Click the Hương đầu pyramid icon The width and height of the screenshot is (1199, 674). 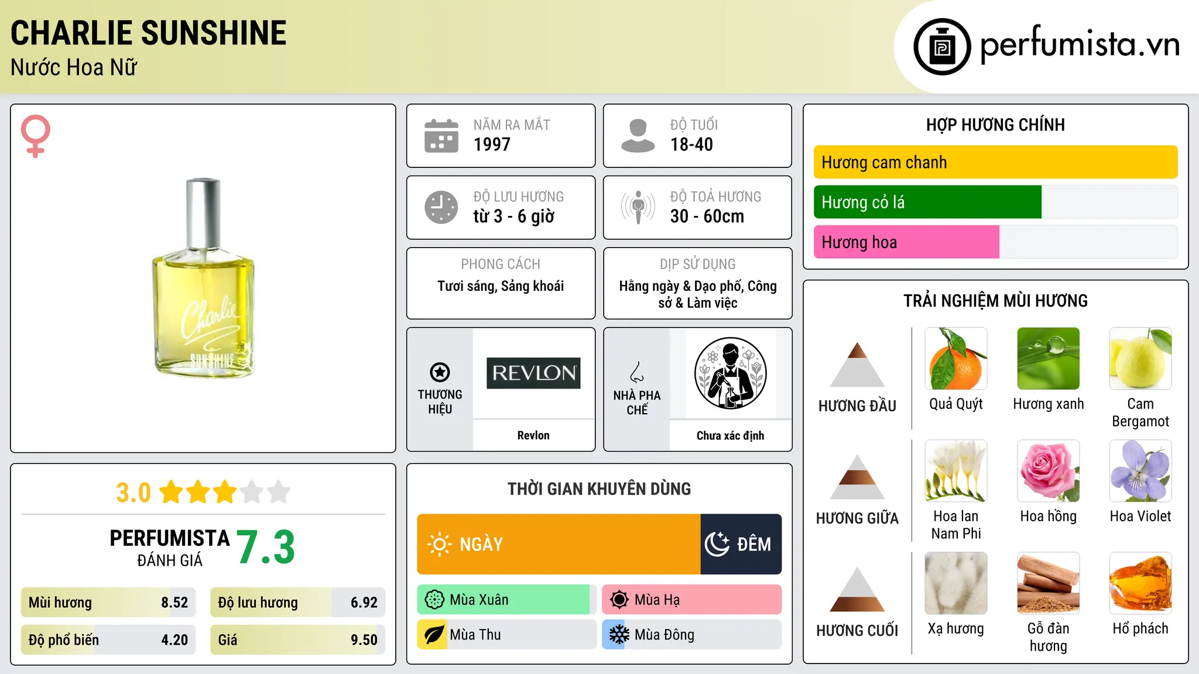857,364
